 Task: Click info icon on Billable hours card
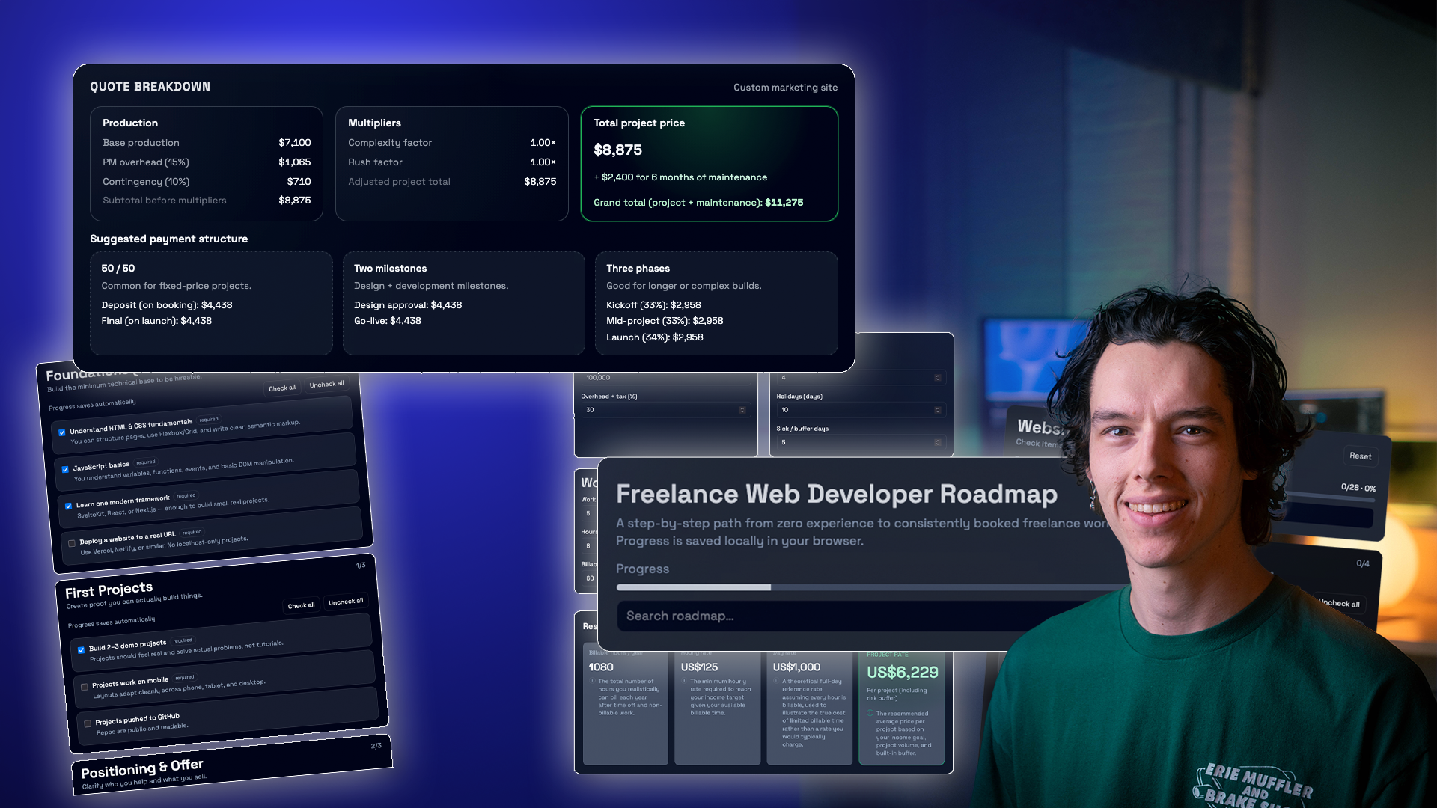pos(593,679)
